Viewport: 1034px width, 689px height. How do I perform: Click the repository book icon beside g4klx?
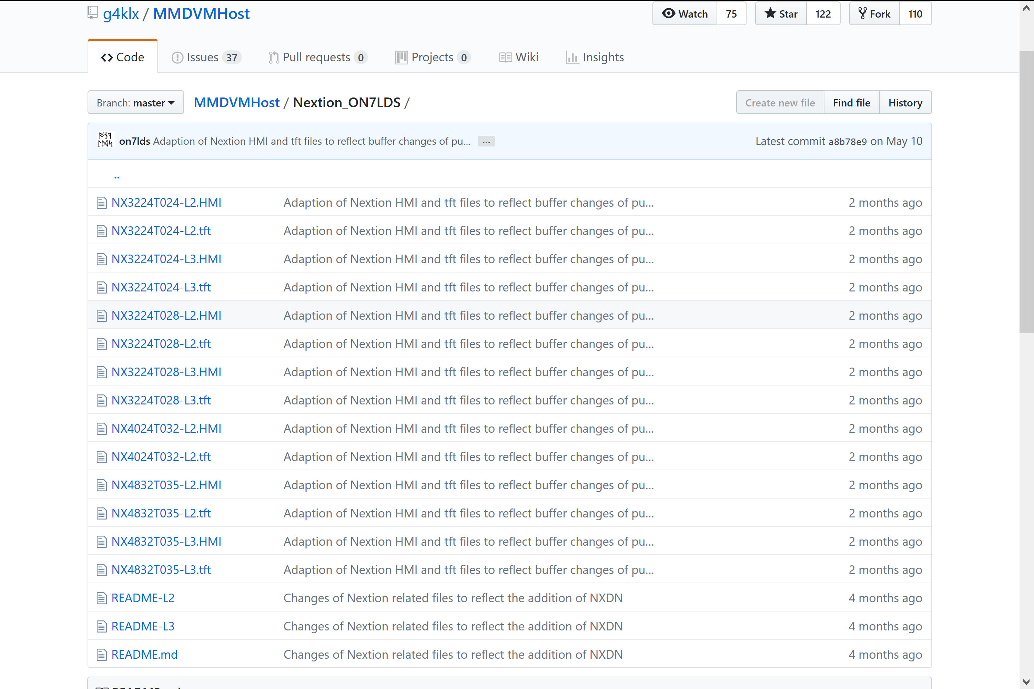click(x=92, y=13)
